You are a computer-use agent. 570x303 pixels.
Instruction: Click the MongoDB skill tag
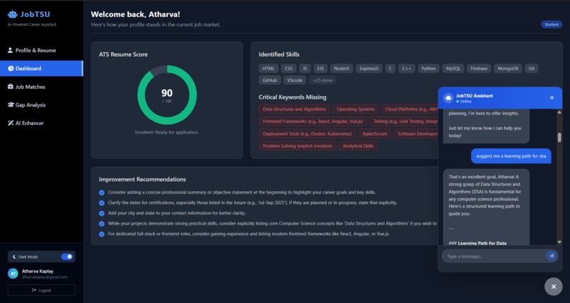(508, 69)
